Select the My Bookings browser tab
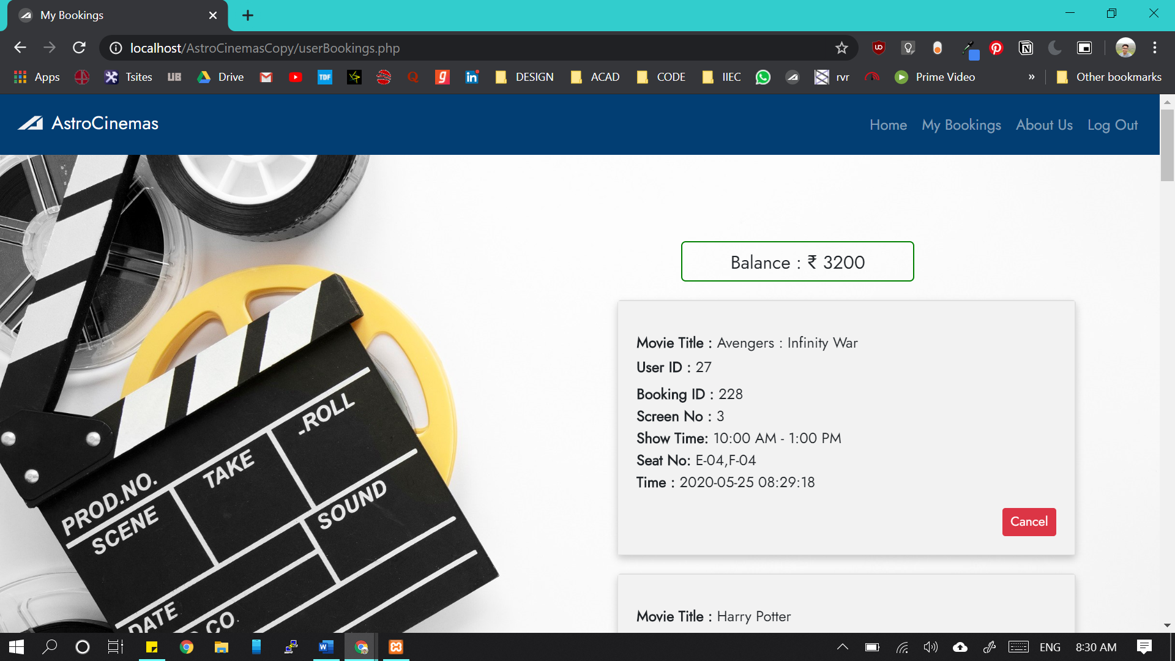 118,15
